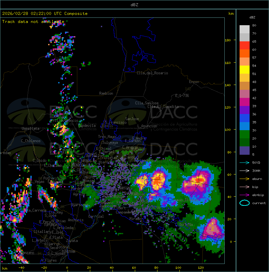Screen dimensions: 269x272
Task: Click the 'V_Flores' map label
Action: [49, 260]
